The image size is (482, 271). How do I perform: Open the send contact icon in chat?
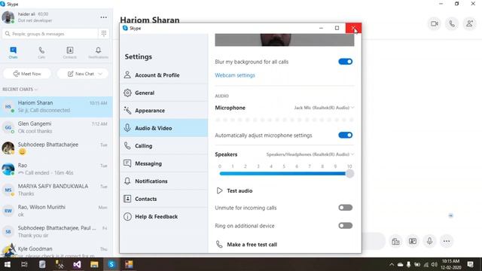click(x=413, y=241)
